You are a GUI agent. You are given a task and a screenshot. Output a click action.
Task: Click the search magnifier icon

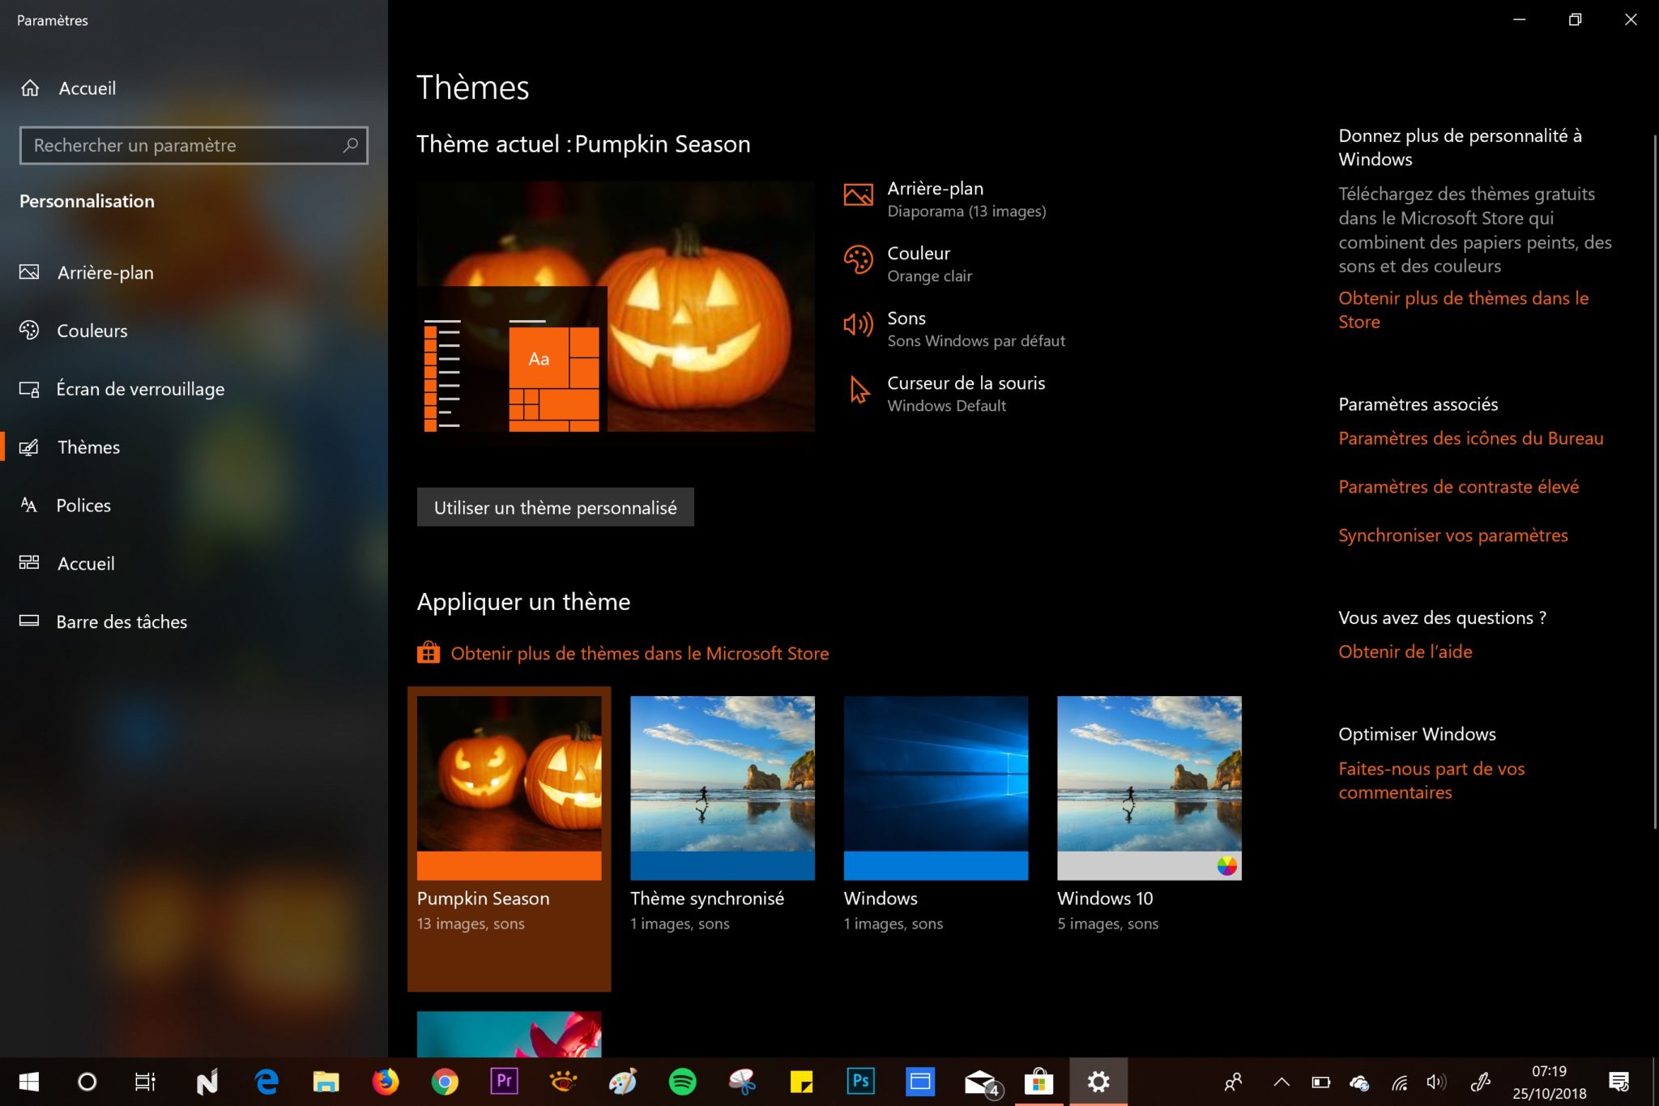(x=350, y=145)
